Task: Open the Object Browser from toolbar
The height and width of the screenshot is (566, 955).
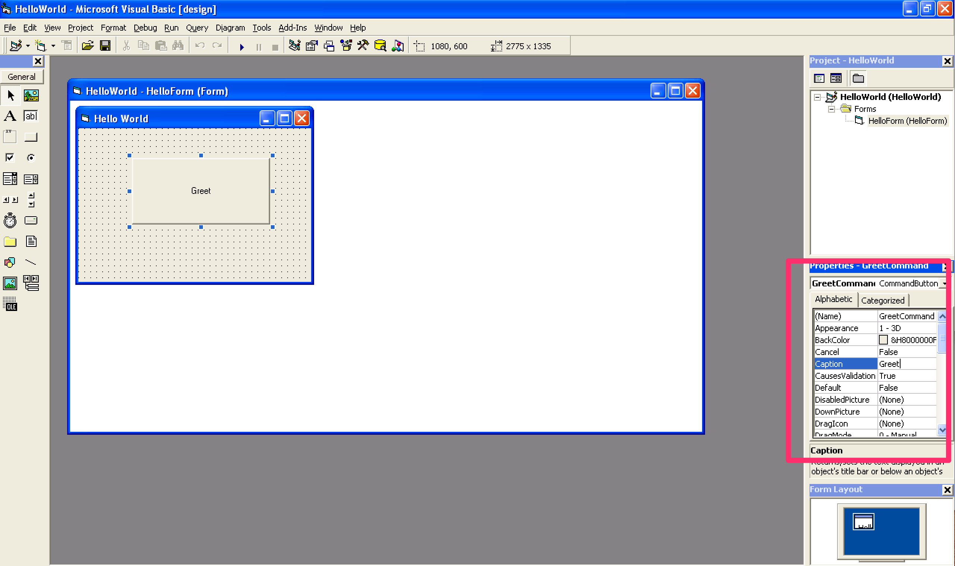Action: (346, 46)
